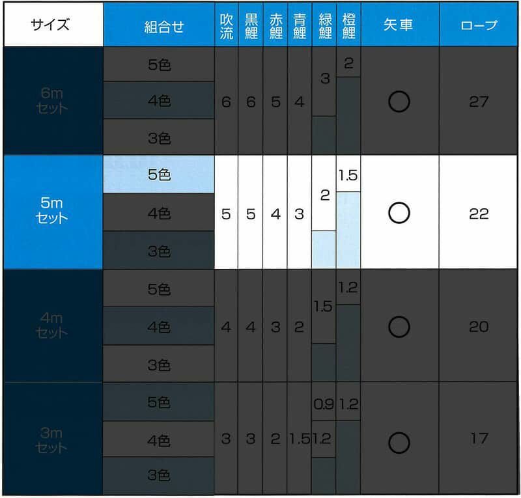Select the circle mark in the 4mセット row
This screenshot has width=521, height=498.
tap(399, 326)
